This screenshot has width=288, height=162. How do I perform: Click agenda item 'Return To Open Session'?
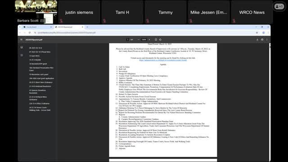[128, 94]
